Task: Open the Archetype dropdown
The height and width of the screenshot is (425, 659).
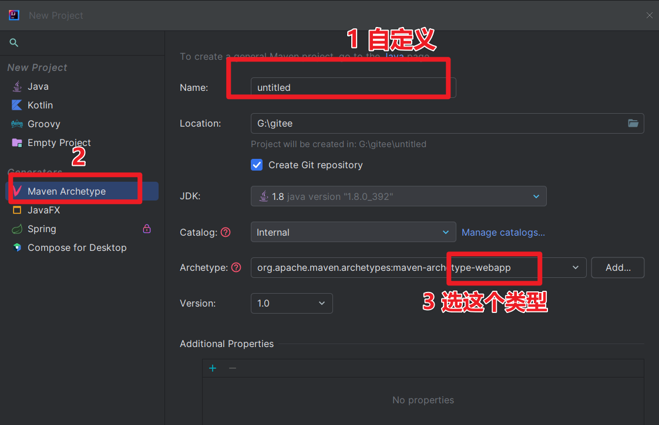Action: click(418, 268)
